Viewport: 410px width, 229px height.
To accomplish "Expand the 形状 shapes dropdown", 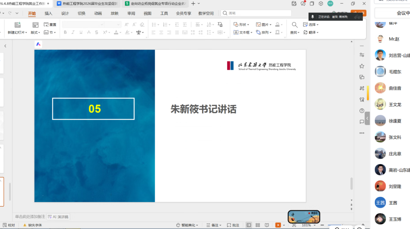I will pos(241,25).
